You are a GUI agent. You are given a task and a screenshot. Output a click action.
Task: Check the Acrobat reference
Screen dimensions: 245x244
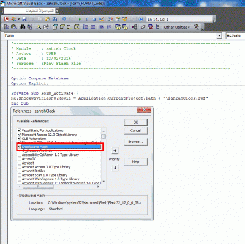click(x=20, y=163)
